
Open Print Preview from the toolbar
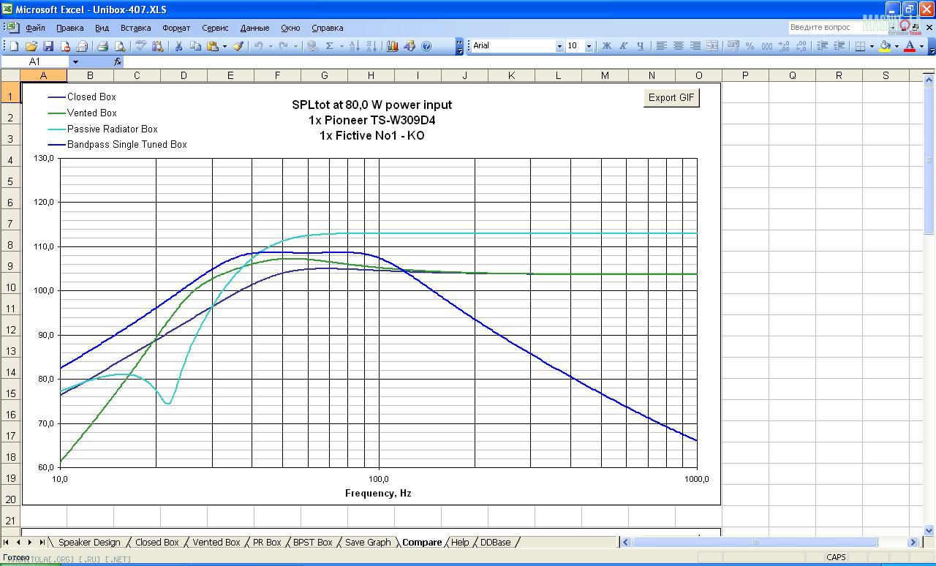(120, 46)
